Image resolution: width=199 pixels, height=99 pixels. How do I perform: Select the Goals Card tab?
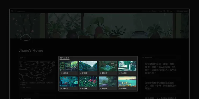65,58
